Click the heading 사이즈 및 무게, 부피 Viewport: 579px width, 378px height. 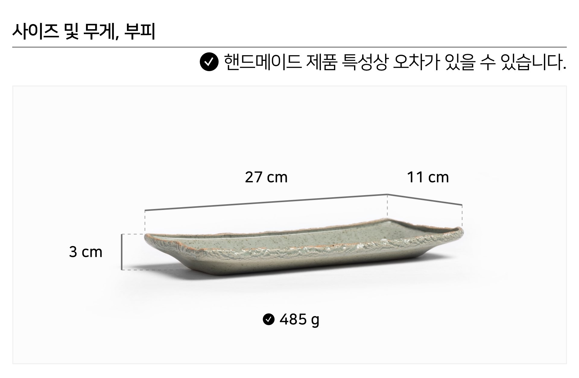[84, 32]
